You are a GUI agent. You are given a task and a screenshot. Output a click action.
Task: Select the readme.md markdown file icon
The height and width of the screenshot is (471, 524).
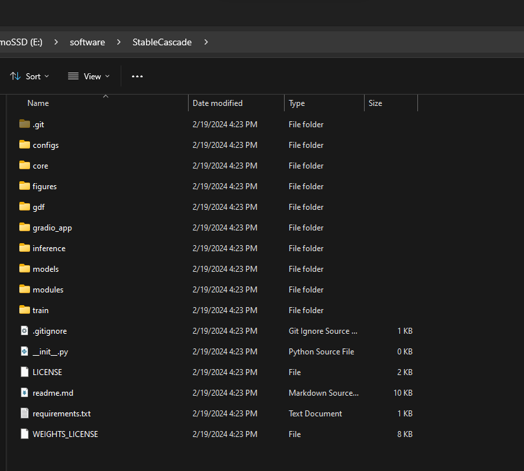[x=25, y=392]
